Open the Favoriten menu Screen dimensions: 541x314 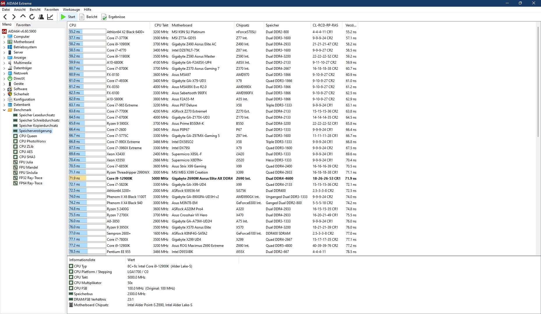click(52, 10)
